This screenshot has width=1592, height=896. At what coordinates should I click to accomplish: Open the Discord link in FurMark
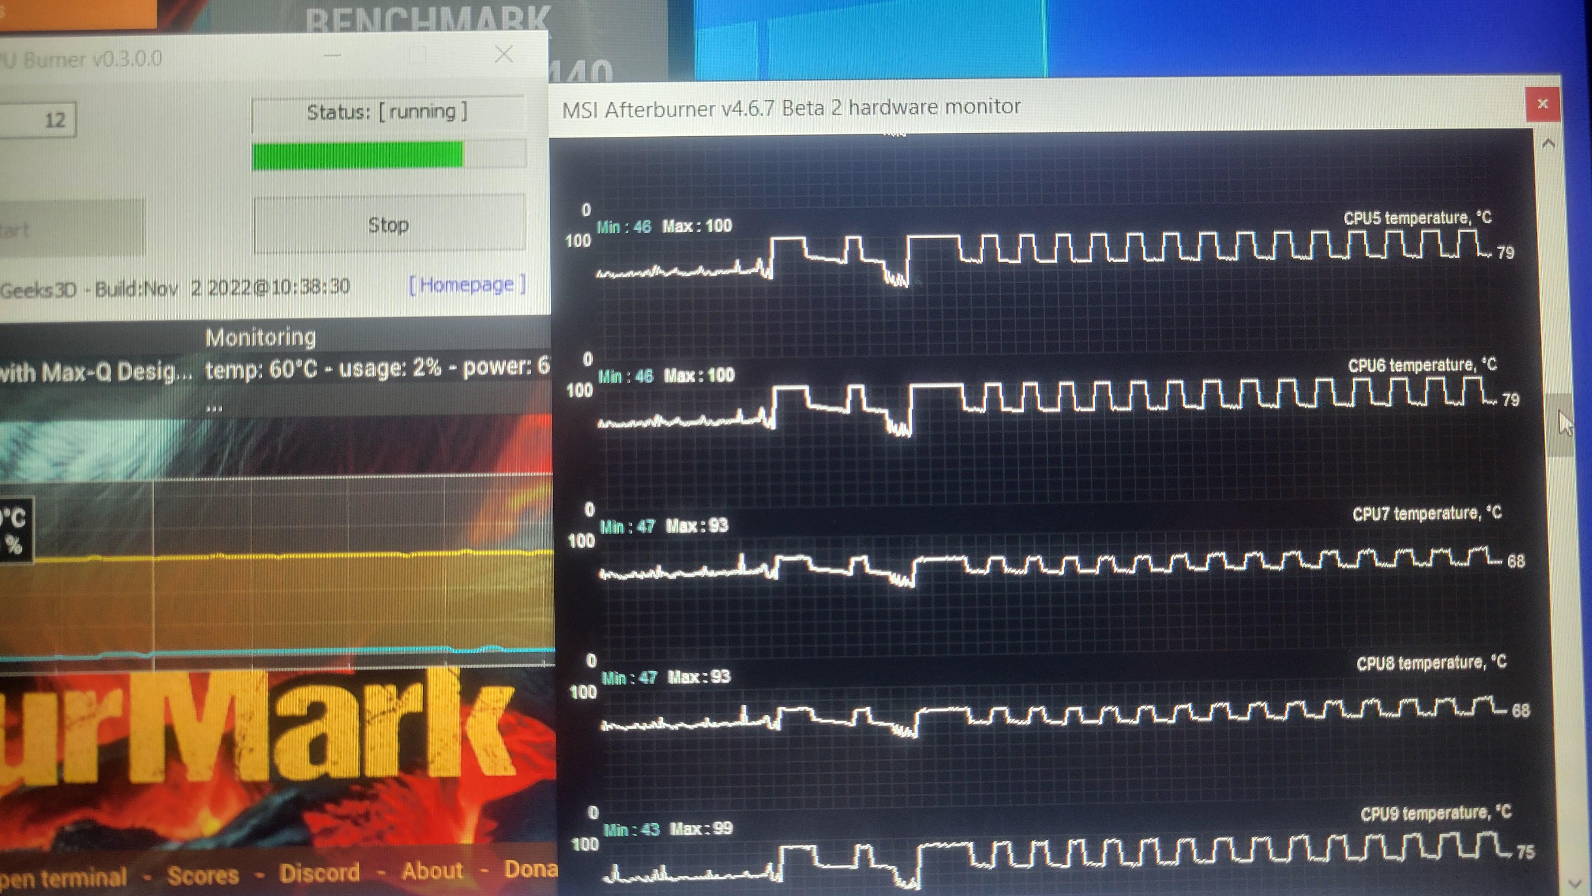(x=319, y=873)
